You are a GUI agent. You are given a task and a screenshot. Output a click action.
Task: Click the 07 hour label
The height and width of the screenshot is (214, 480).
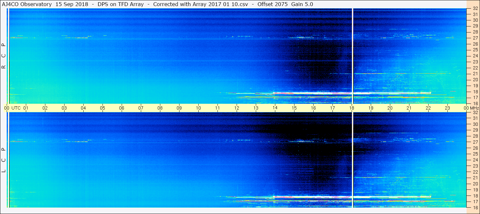141,108
